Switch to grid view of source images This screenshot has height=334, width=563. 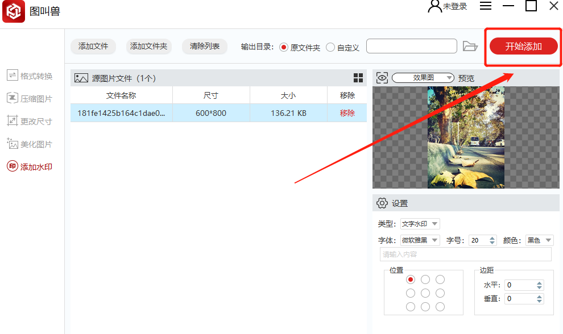[x=358, y=78]
